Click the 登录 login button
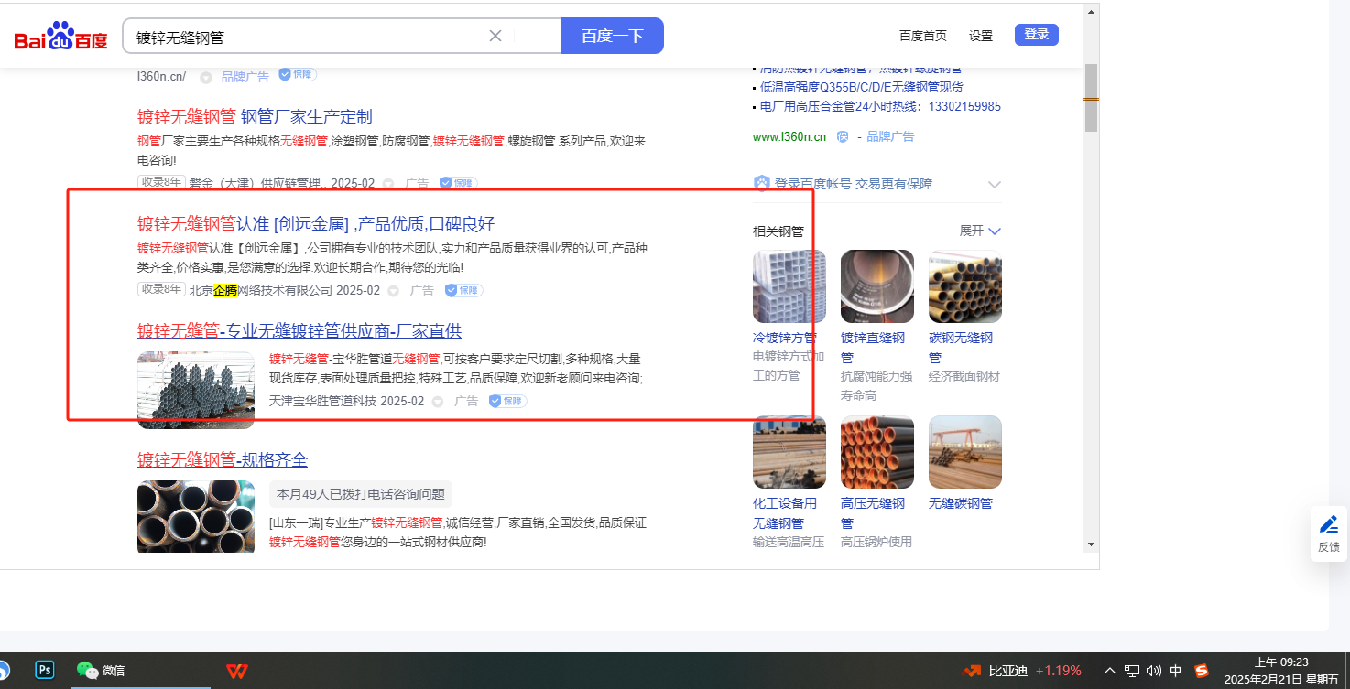Viewport: 1350px width, 689px height. pos(1037,35)
